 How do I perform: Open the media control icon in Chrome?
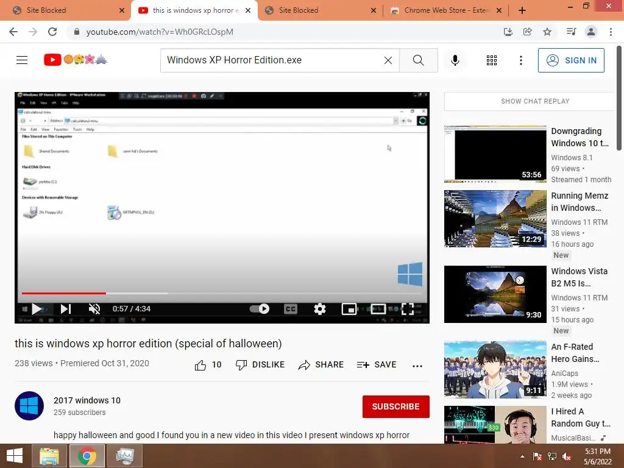pyautogui.click(x=571, y=32)
